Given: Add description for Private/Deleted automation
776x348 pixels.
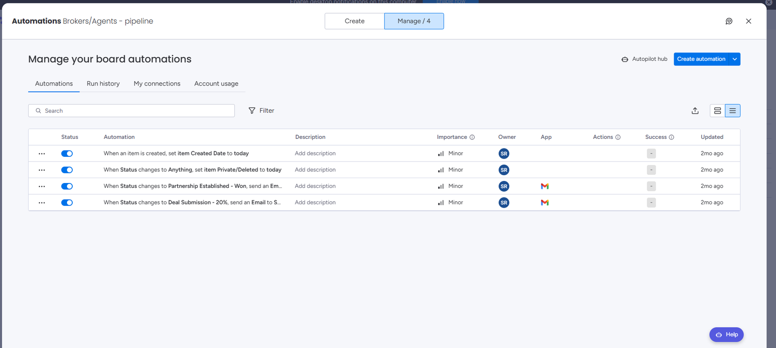Looking at the screenshot, I should [x=315, y=170].
